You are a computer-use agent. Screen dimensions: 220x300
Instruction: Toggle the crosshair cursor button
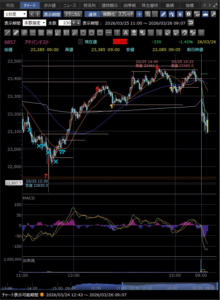tap(139, 14)
